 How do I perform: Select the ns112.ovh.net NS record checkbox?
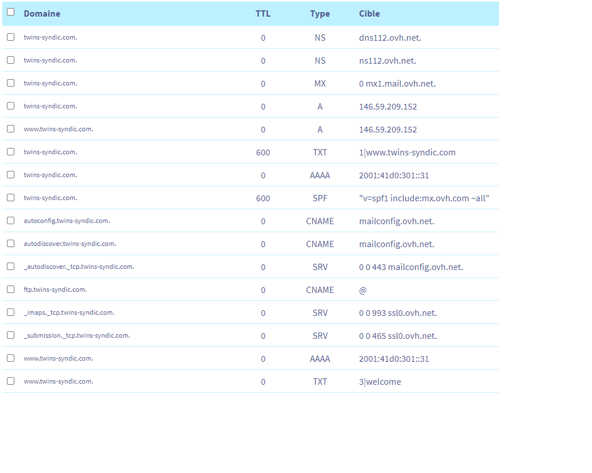point(10,60)
